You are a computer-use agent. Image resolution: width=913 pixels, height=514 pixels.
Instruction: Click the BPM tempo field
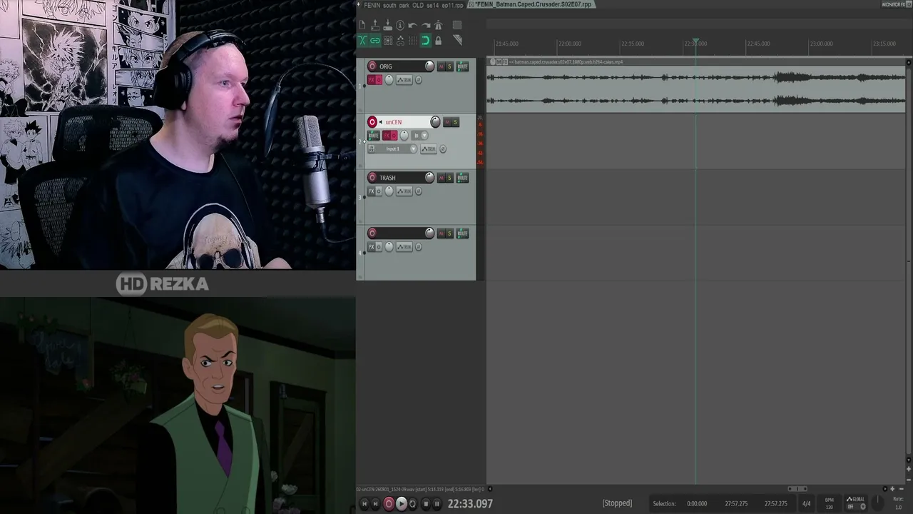tap(829, 503)
